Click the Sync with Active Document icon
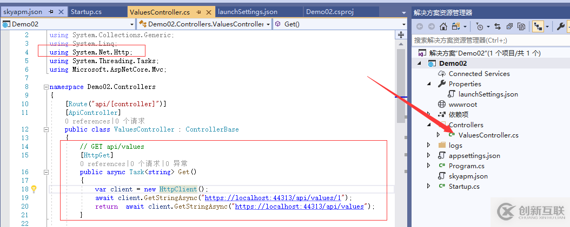This screenshot has width=570, height=227. (498, 26)
